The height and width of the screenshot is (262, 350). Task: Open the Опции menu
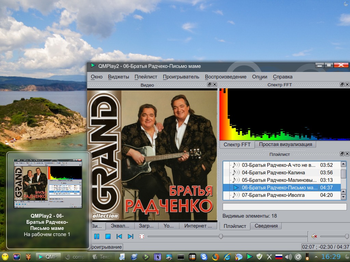tap(260, 77)
